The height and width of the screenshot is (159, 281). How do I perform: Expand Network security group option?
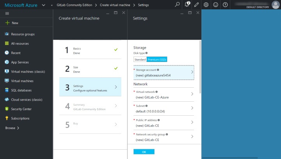(164, 137)
